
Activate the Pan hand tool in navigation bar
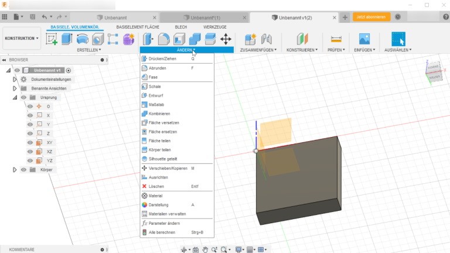(x=205, y=249)
